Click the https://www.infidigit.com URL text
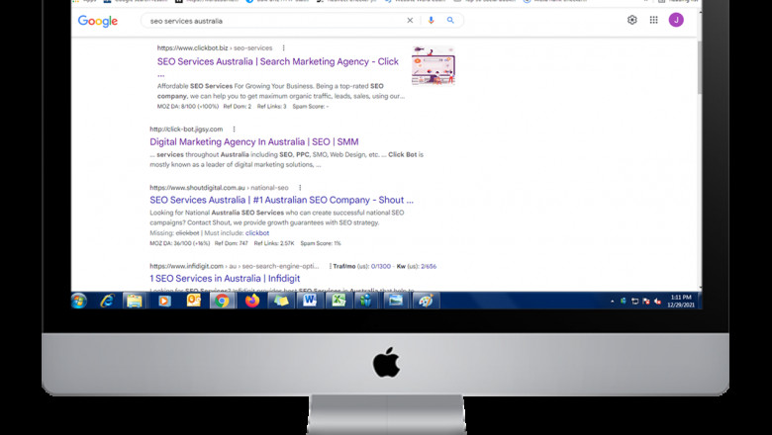The width and height of the screenshot is (772, 435). tap(187, 266)
